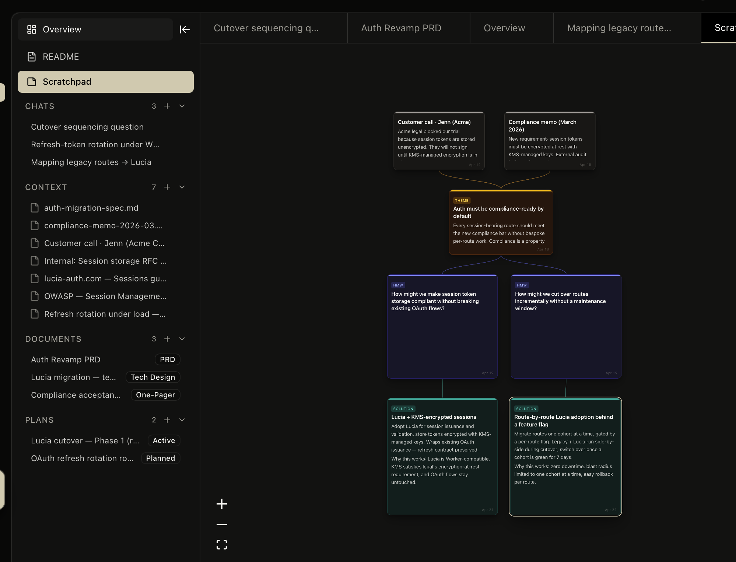
Task: Switch to the Auth Revamp PRD tab
Action: coord(401,28)
